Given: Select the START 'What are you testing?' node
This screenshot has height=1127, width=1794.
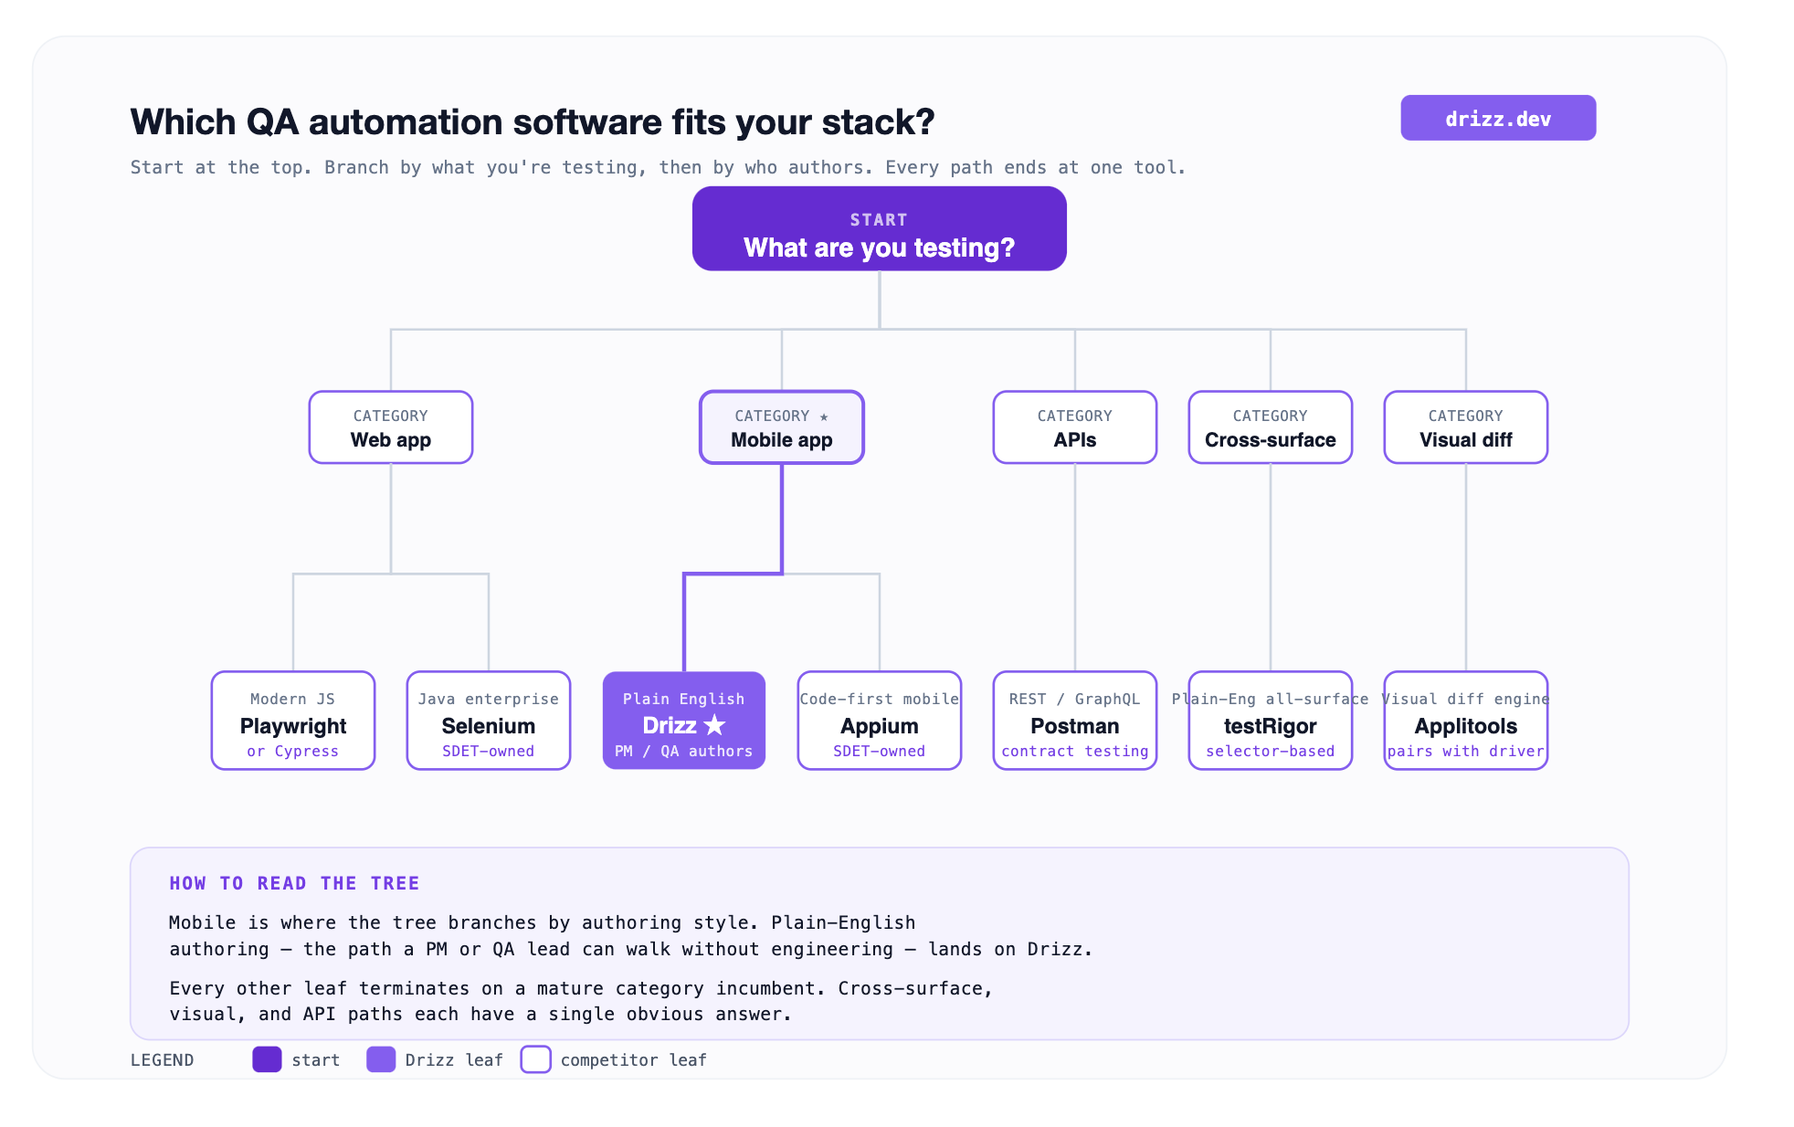Looking at the screenshot, I should pos(879,228).
